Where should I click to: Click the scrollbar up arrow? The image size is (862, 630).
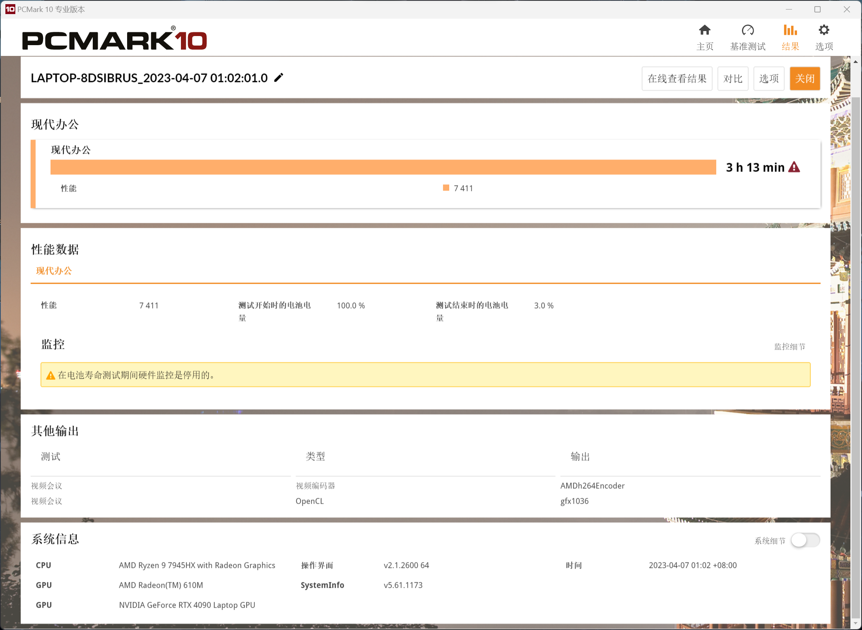click(855, 62)
